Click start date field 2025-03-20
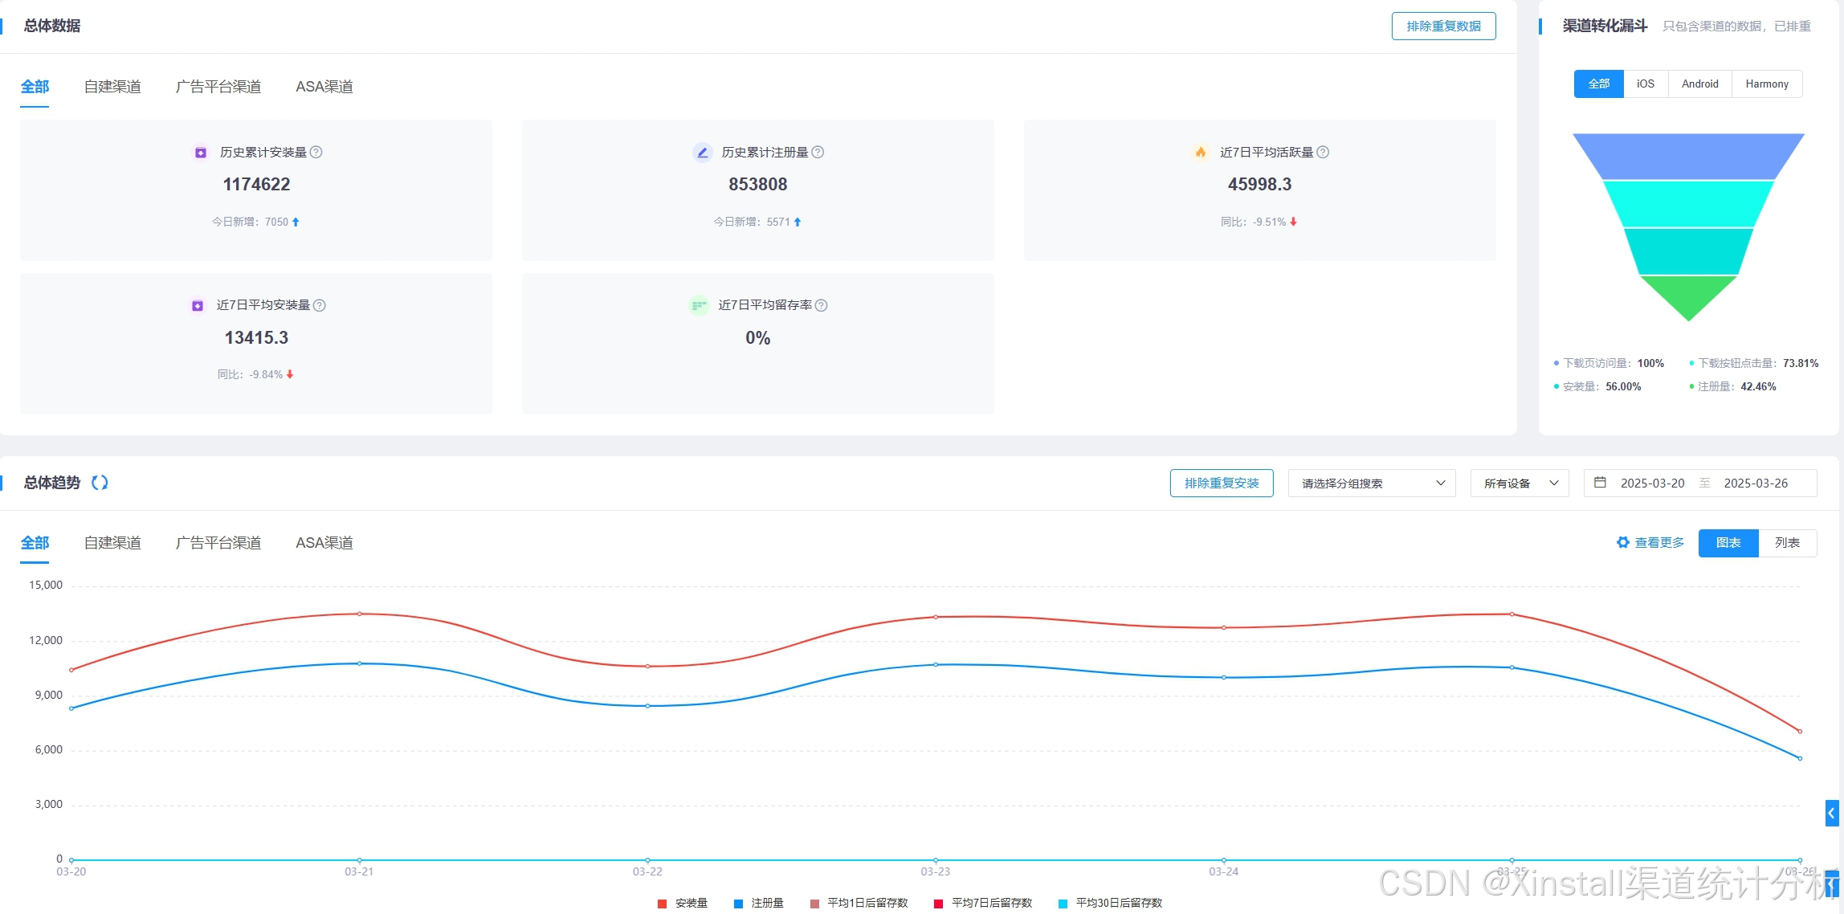The width and height of the screenshot is (1844, 914). tap(1652, 484)
